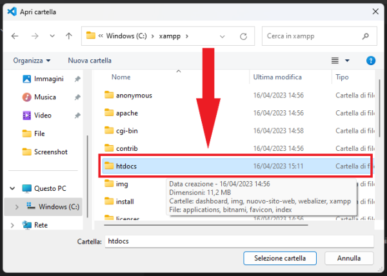Image resolution: width=387 pixels, height=276 pixels.
Task: Select Immagini in the sidebar
Action: (x=49, y=79)
